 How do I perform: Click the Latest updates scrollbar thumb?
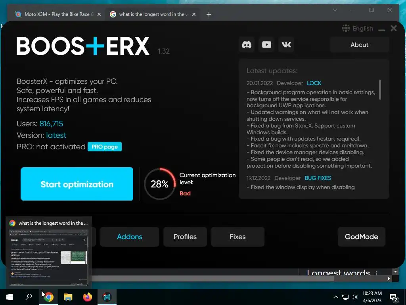tap(380, 90)
